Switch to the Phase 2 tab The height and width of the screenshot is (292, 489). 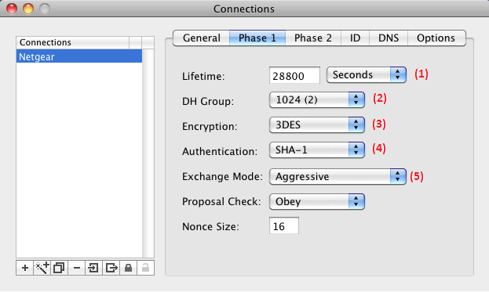313,38
